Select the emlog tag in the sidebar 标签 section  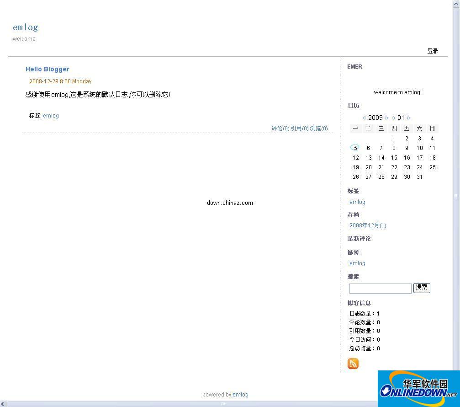(357, 202)
